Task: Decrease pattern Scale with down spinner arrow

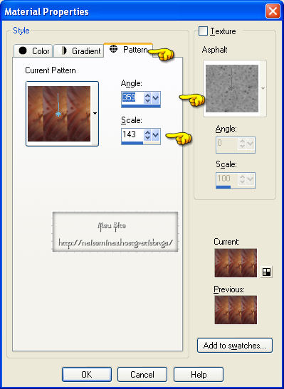Action: [147, 138]
